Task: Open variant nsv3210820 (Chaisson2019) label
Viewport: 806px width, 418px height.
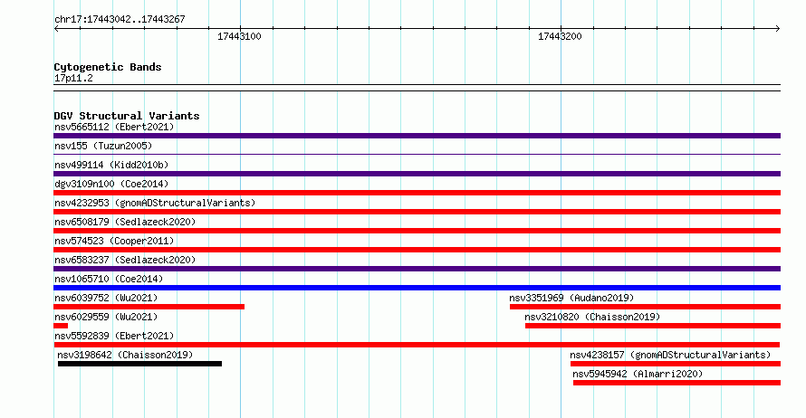Action: coord(592,317)
